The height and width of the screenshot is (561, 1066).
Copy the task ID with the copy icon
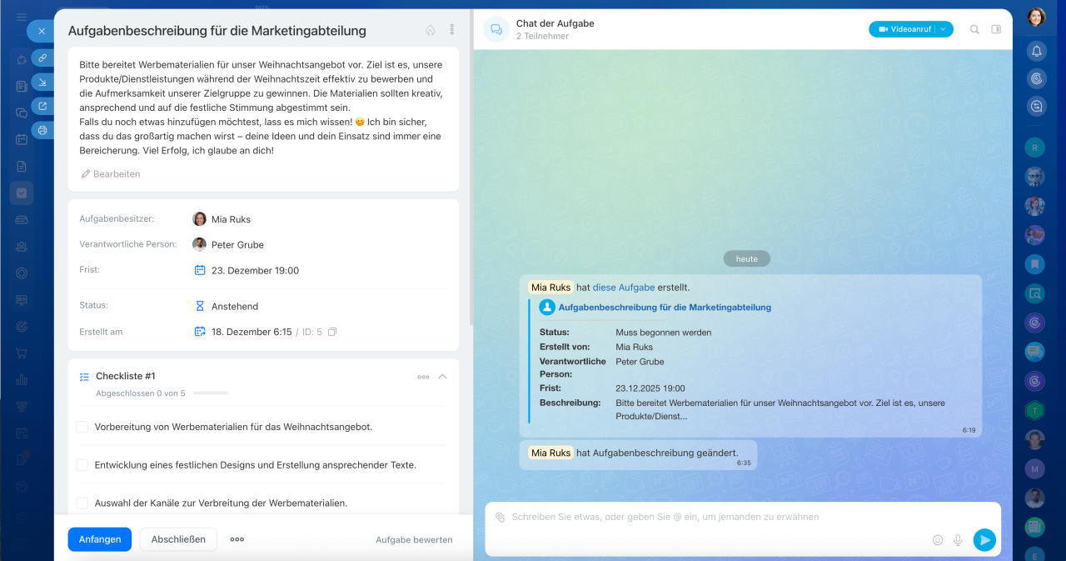pyautogui.click(x=332, y=332)
